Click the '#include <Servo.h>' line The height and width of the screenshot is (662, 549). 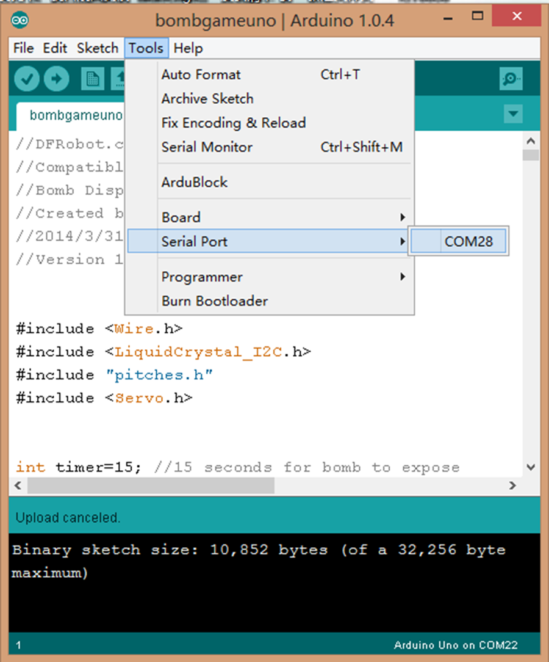pyautogui.click(x=104, y=398)
